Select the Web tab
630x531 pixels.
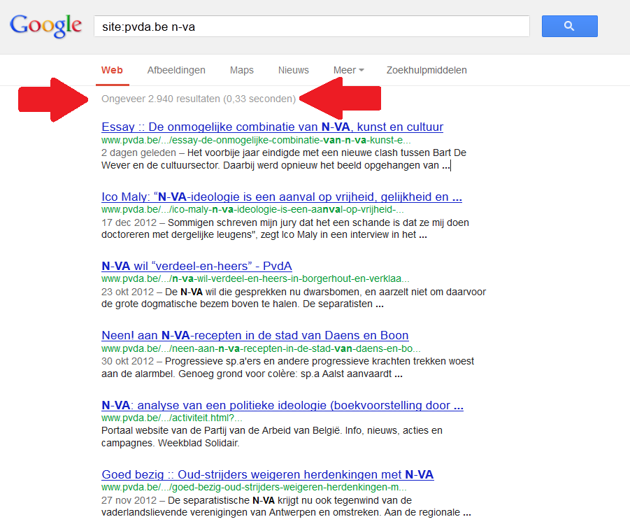[x=112, y=70]
